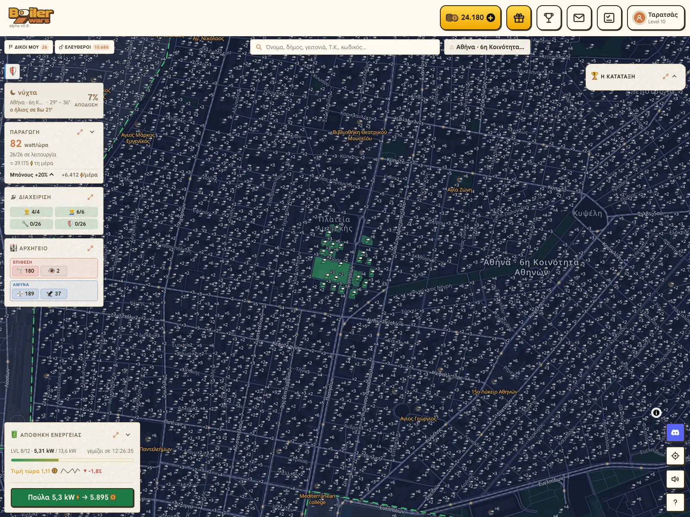Image resolution: width=690 pixels, height=517 pixels.
Task: Toggle sound on or off
Action: tap(675, 479)
